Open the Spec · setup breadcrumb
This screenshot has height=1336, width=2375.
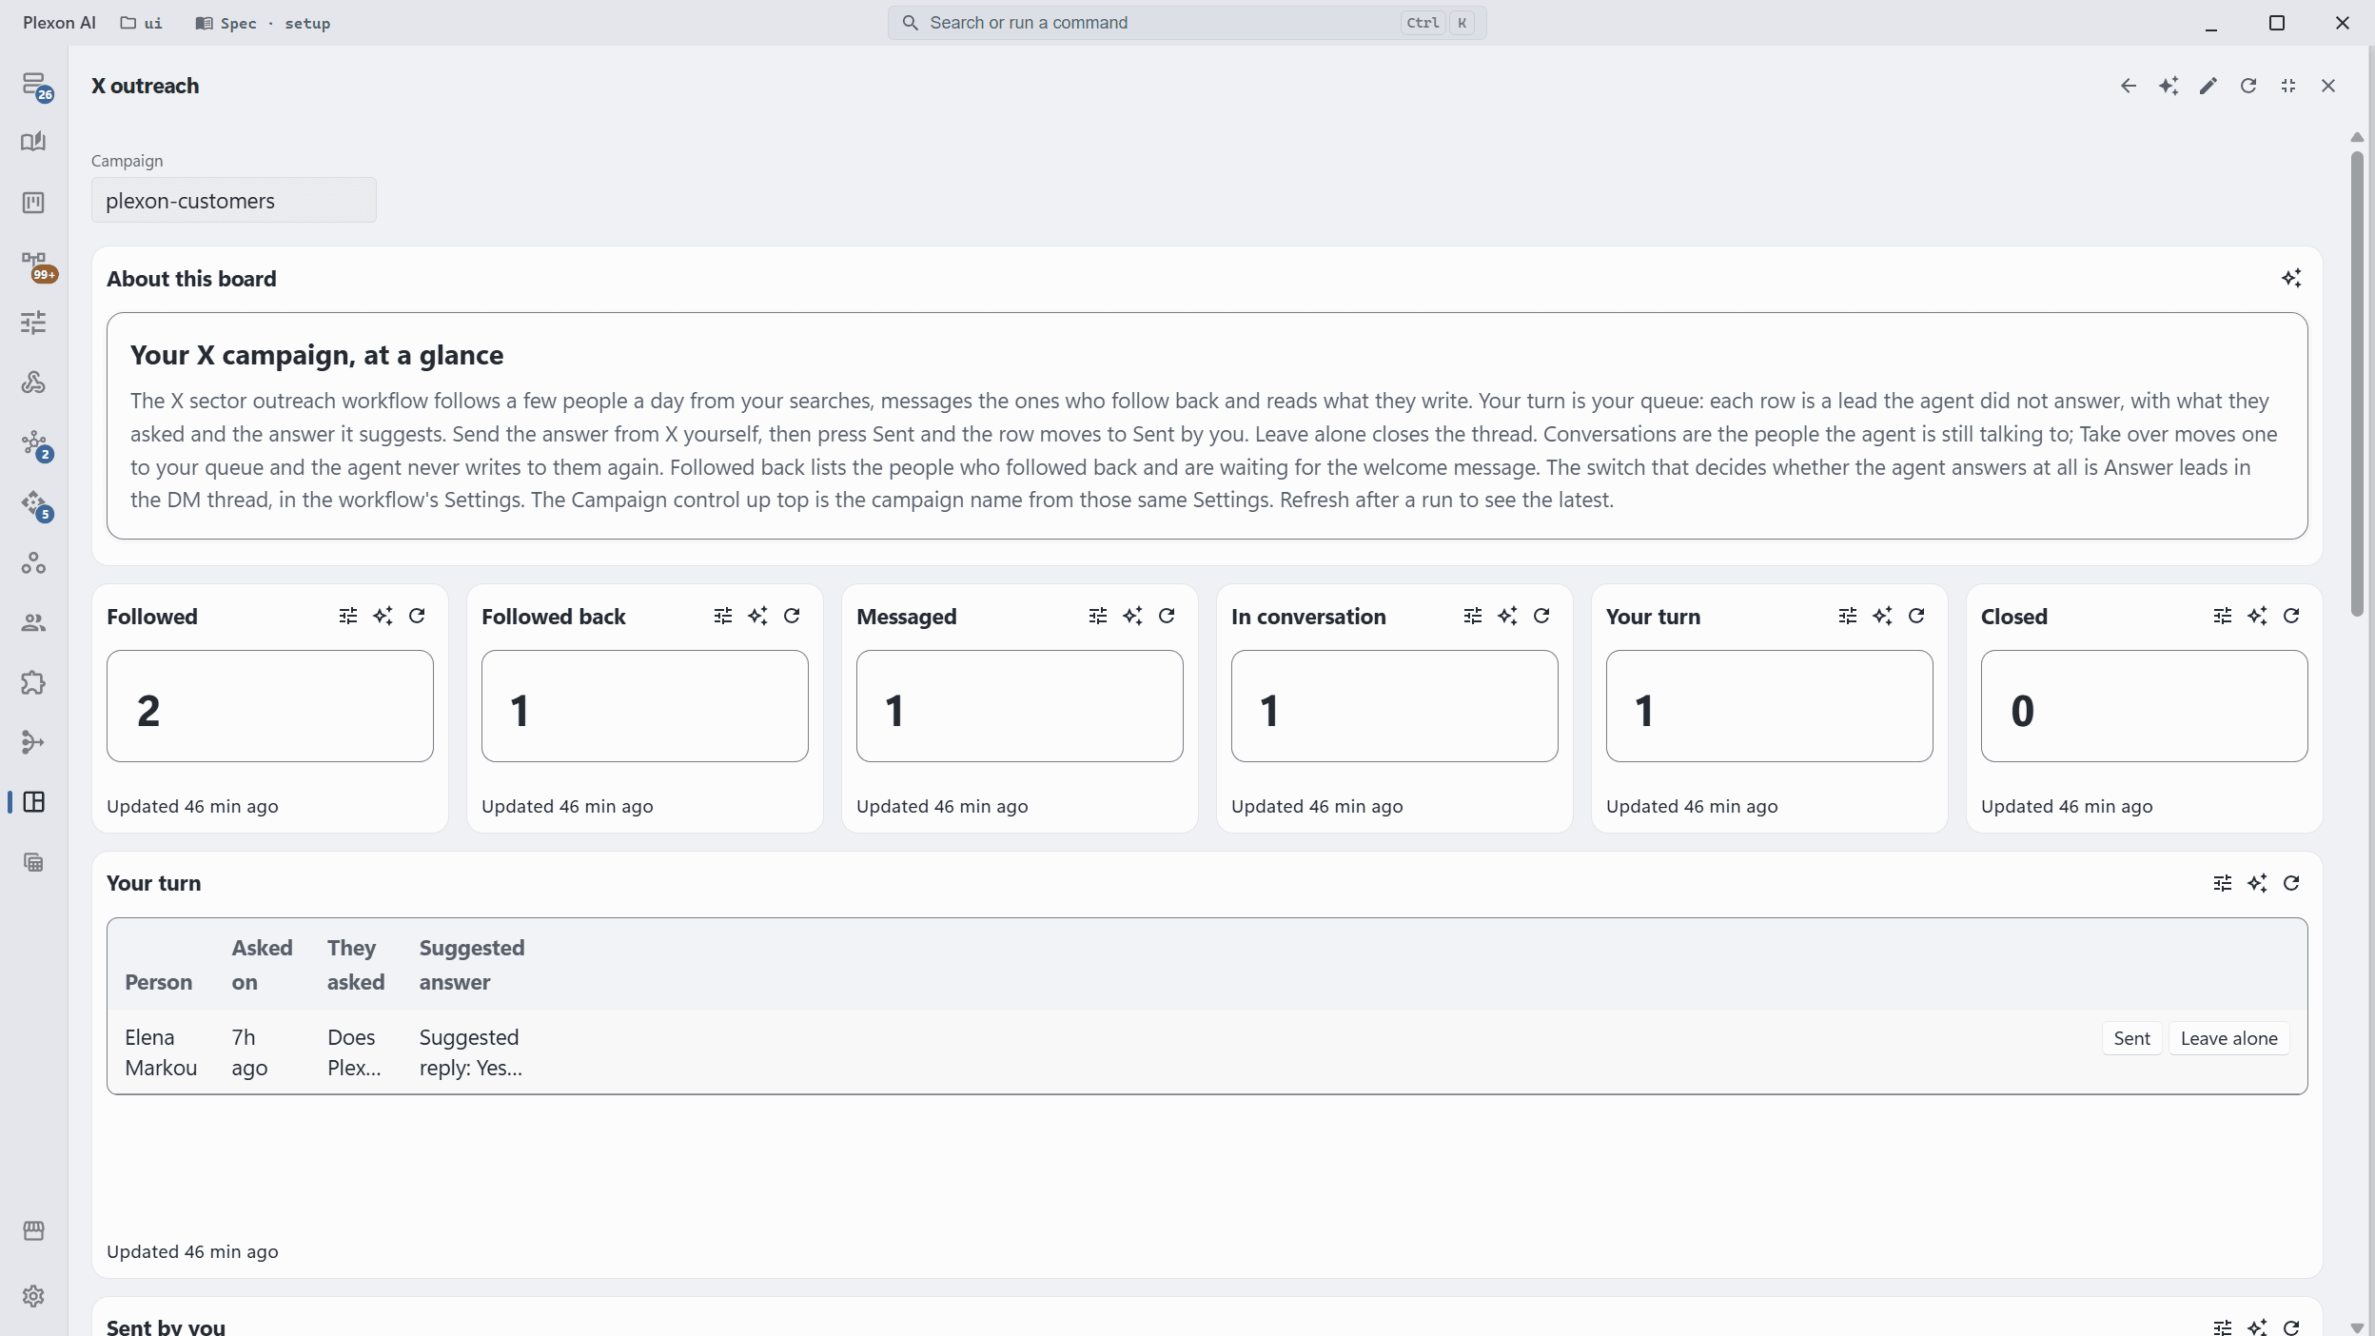pos(264,23)
